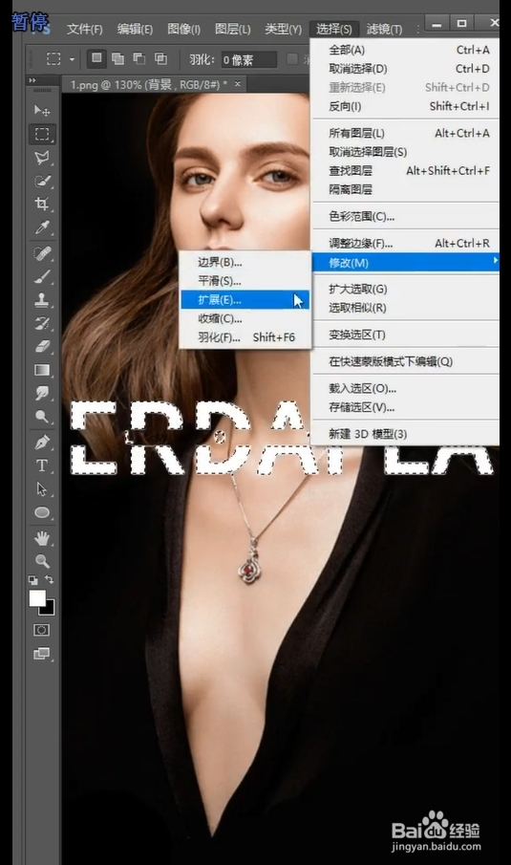This screenshot has height=865, width=511.
Task: Open the background color swatch
Action: tap(49, 609)
